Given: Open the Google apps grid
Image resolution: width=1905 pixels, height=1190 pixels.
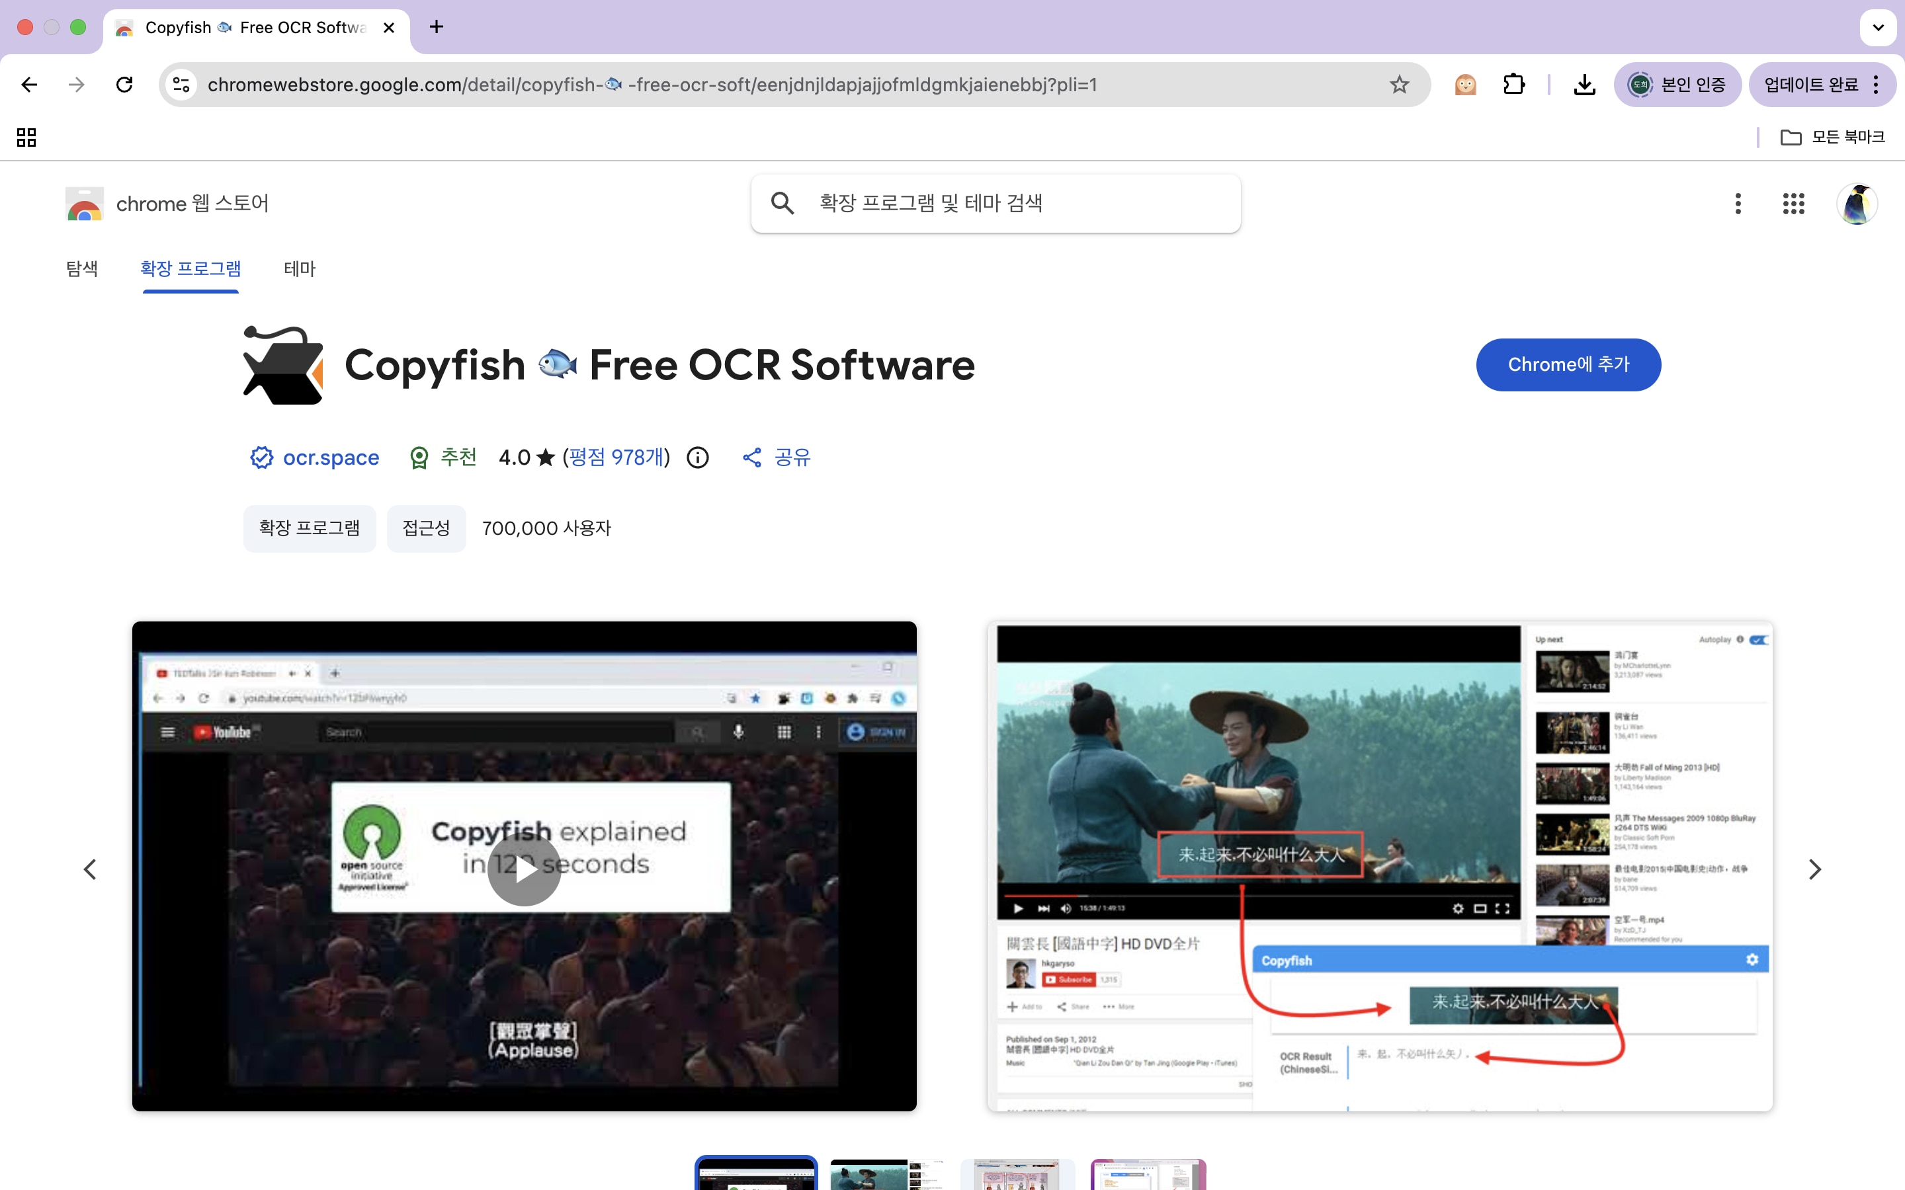Looking at the screenshot, I should [x=1794, y=204].
